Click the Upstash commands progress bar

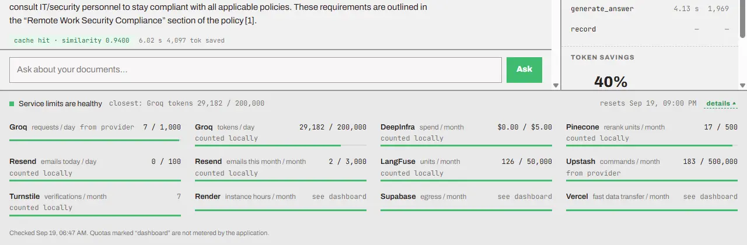click(x=652, y=180)
